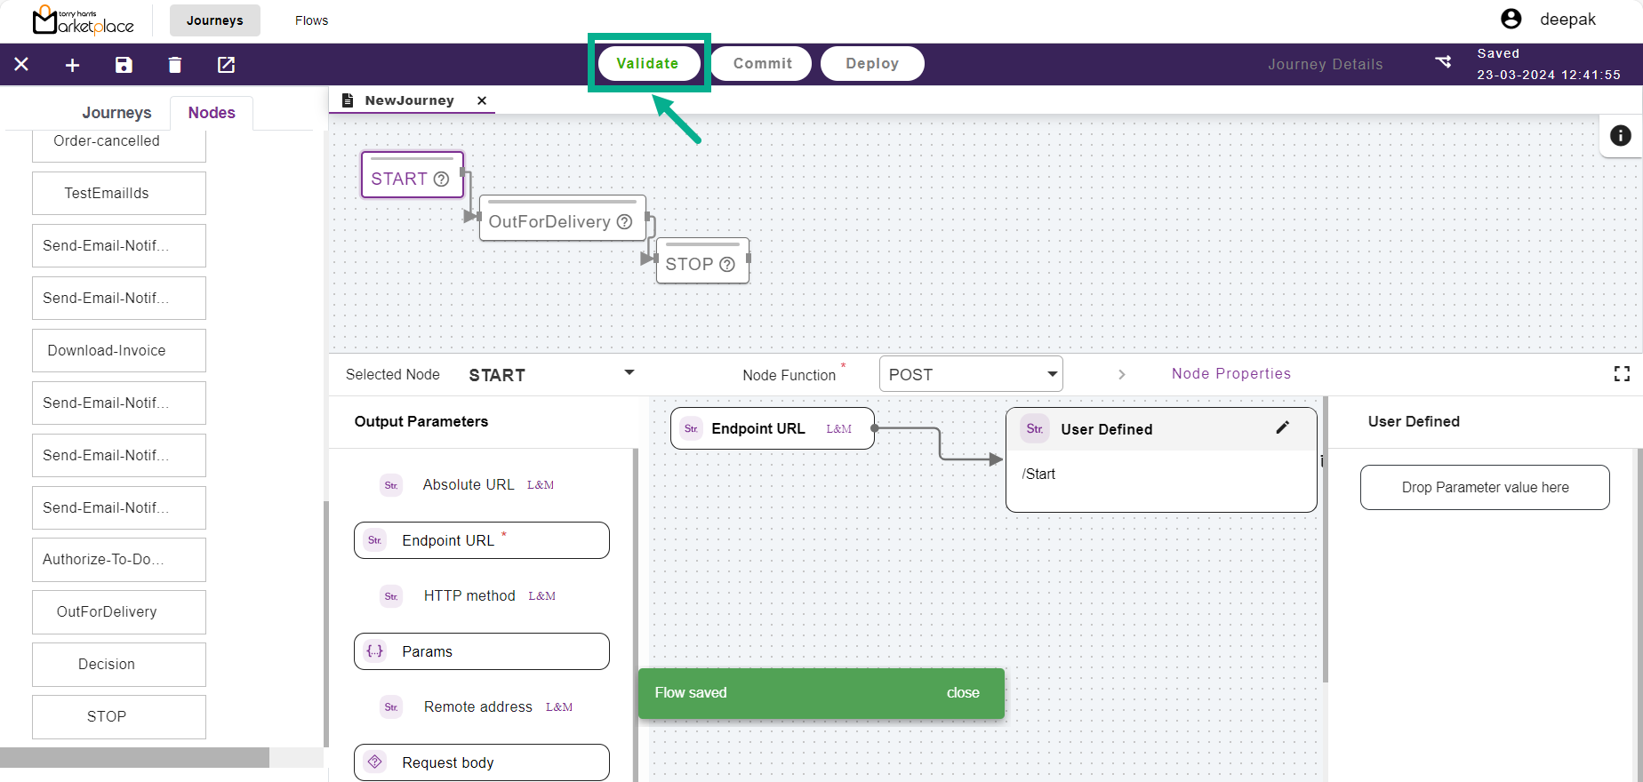Switch to the Journeys sidebar tab

click(x=116, y=113)
